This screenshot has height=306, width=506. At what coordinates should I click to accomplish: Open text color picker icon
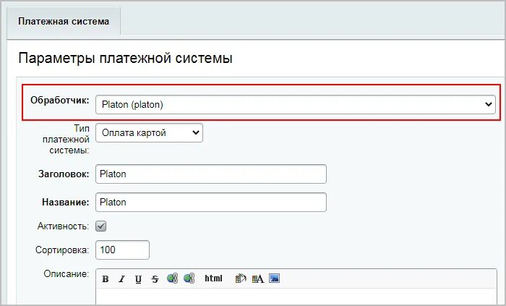coord(257,279)
